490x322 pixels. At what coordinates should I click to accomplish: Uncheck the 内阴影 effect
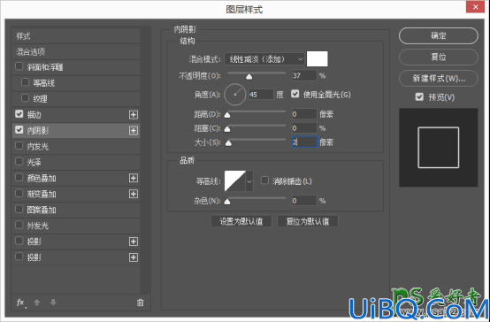tap(19, 130)
